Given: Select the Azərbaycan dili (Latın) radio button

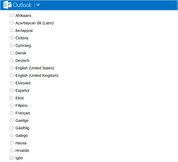Looking at the screenshot, I should 11,23.
